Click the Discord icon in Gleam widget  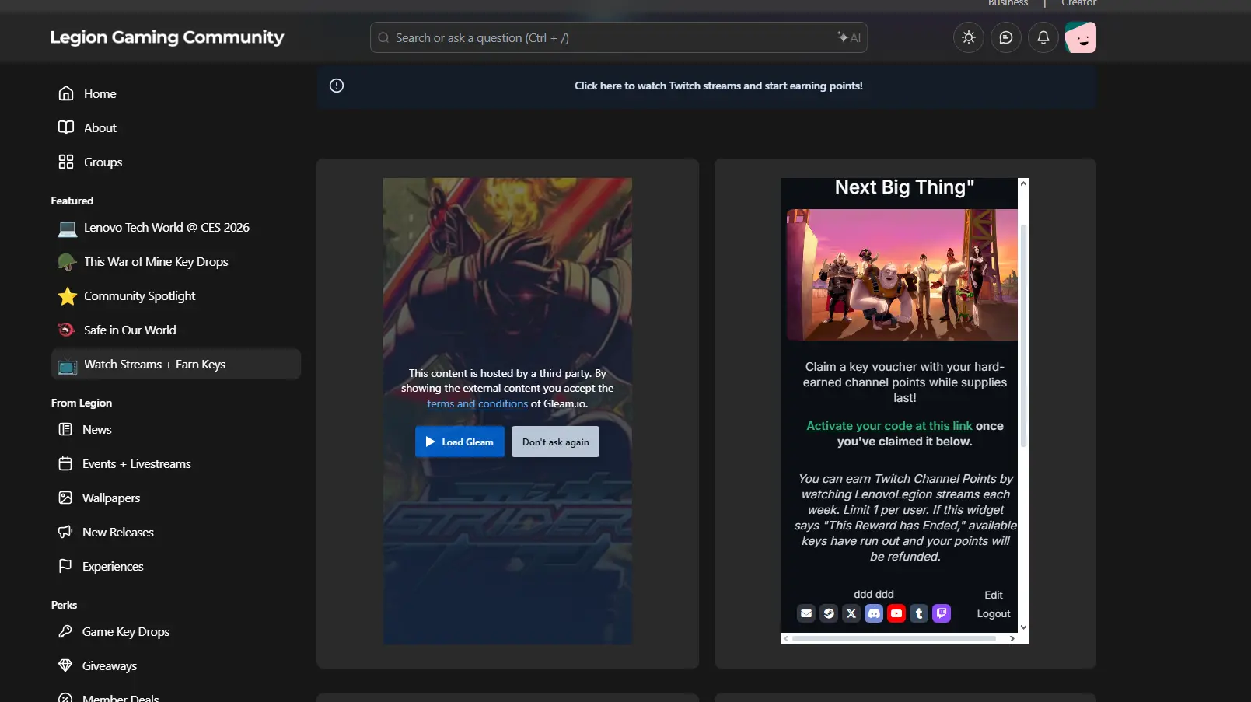[874, 613]
